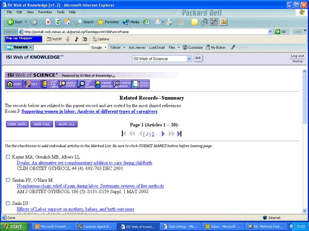Toggle Pop up Stopper On/Off
This screenshot has width=309, height=231.
pyautogui.click(x=54, y=39)
